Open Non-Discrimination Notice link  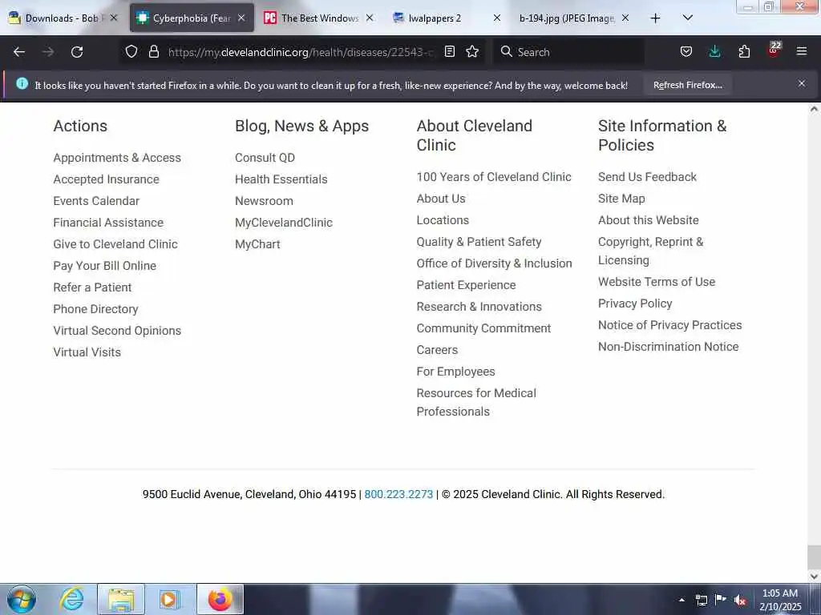tap(668, 347)
